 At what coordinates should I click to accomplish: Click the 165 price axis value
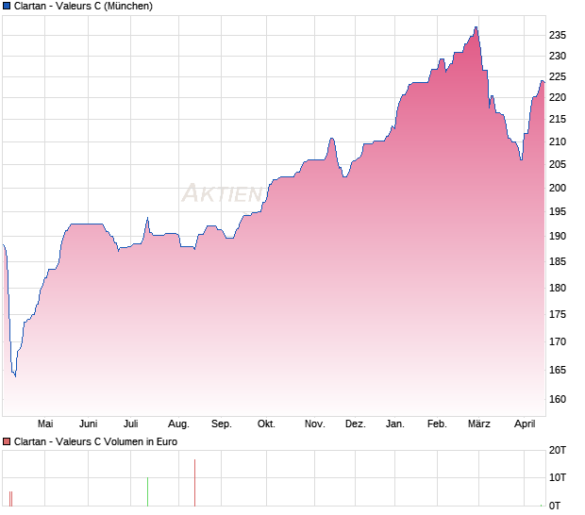558,371
